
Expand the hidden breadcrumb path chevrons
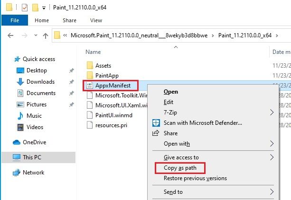pyautogui.click(x=65, y=35)
